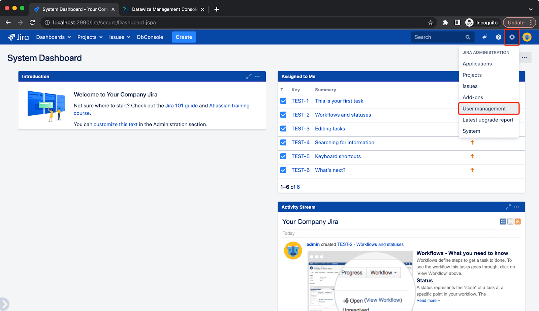This screenshot has width=539, height=311.
Task: Expand the Projects dropdown menu
Action: pos(90,37)
